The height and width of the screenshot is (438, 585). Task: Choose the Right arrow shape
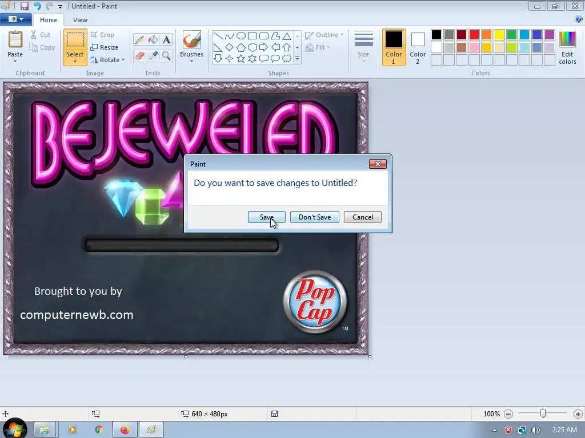pyautogui.click(x=264, y=47)
